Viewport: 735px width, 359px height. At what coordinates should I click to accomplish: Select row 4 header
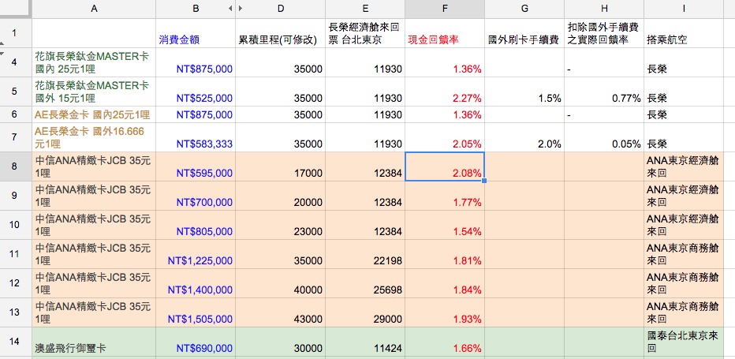point(16,62)
